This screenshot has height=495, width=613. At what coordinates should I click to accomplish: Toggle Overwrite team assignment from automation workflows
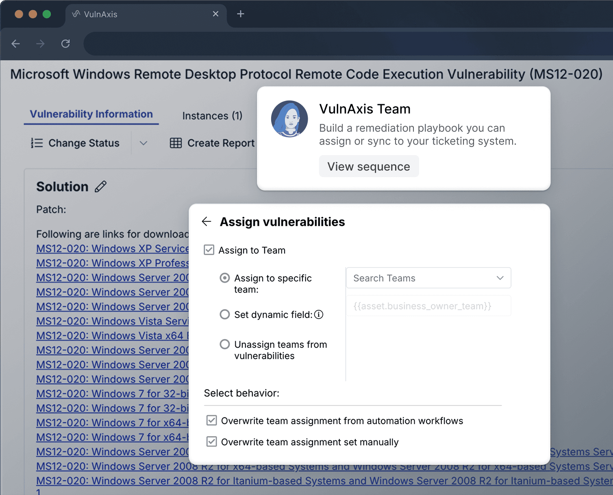pyautogui.click(x=212, y=421)
